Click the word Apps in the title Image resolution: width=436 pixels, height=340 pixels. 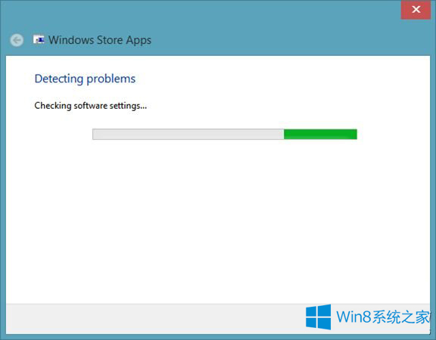pyautogui.click(x=139, y=41)
